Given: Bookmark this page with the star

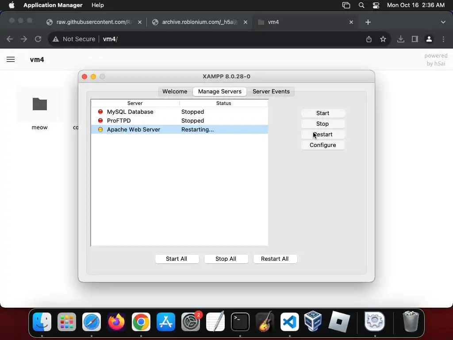Looking at the screenshot, I should coord(383,39).
